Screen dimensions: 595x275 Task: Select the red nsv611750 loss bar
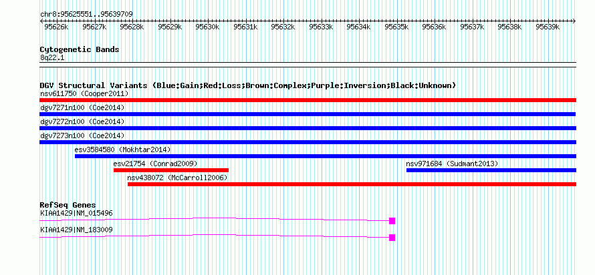pos(308,100)
